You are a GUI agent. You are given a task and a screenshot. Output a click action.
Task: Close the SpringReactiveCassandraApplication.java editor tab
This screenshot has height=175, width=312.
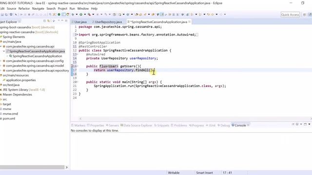190,21
